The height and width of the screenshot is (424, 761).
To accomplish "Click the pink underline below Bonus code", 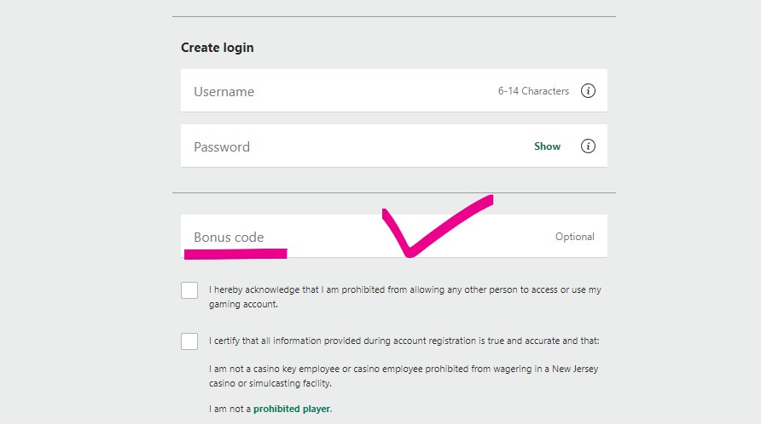I will coord(235,253).
